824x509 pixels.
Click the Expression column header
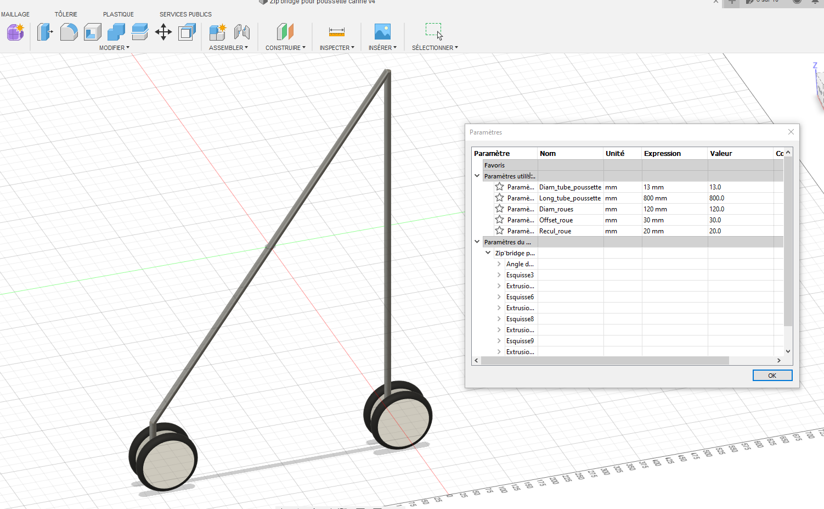pyautogui.click(x=674, y=153)
